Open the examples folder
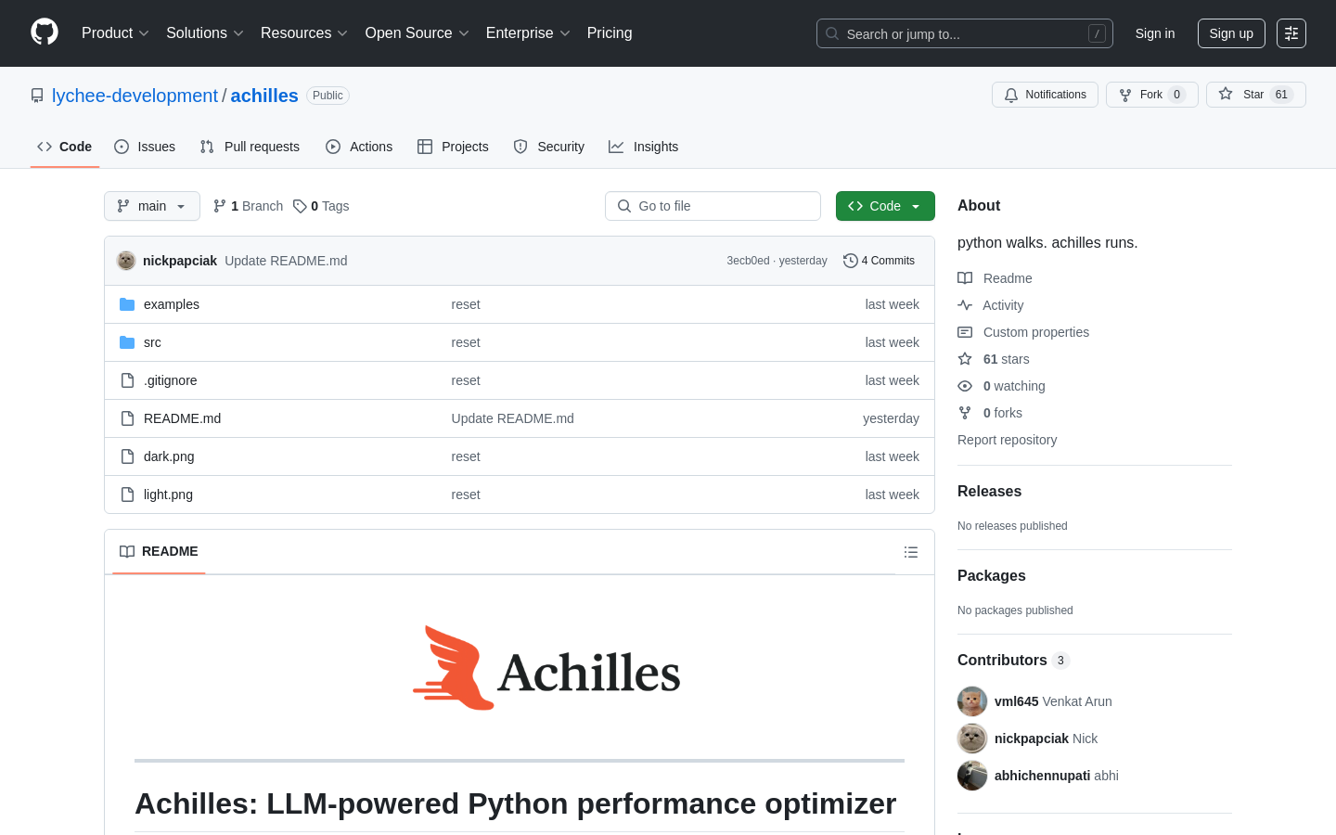This screenshot has height=835, width=1336. tap(172, 304)
